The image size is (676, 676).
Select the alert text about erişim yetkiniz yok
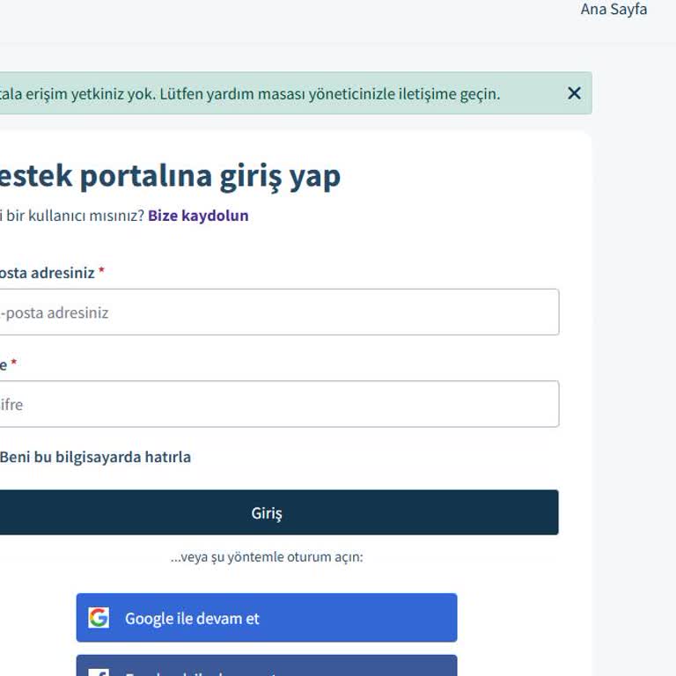[x=250, y=93]
